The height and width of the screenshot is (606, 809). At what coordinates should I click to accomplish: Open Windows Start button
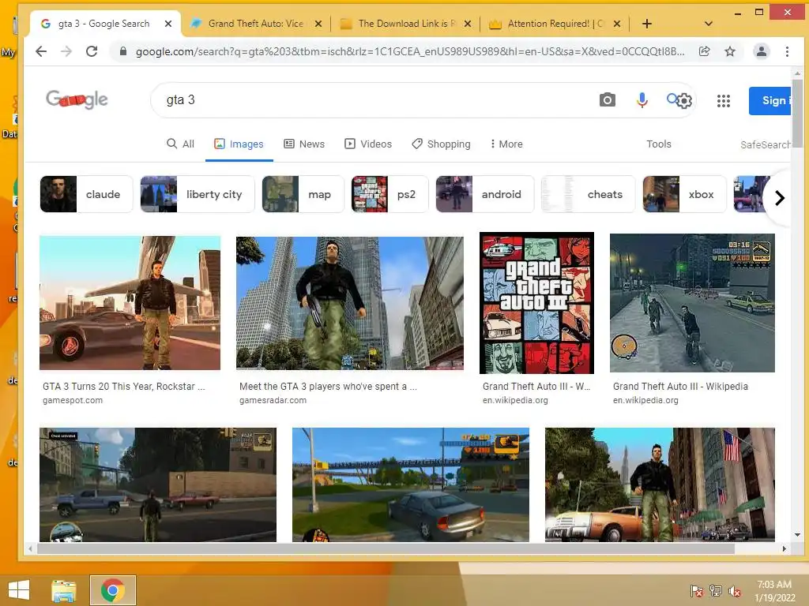click(19, 590)
